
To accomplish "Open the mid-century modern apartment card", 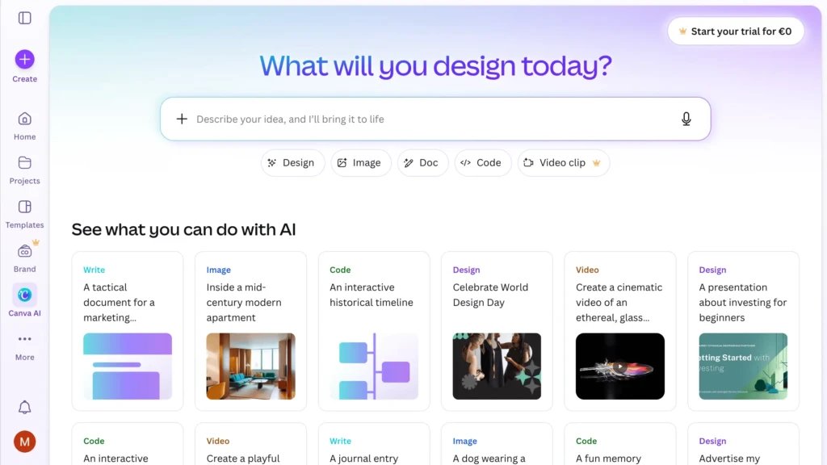I will (250, 331).
